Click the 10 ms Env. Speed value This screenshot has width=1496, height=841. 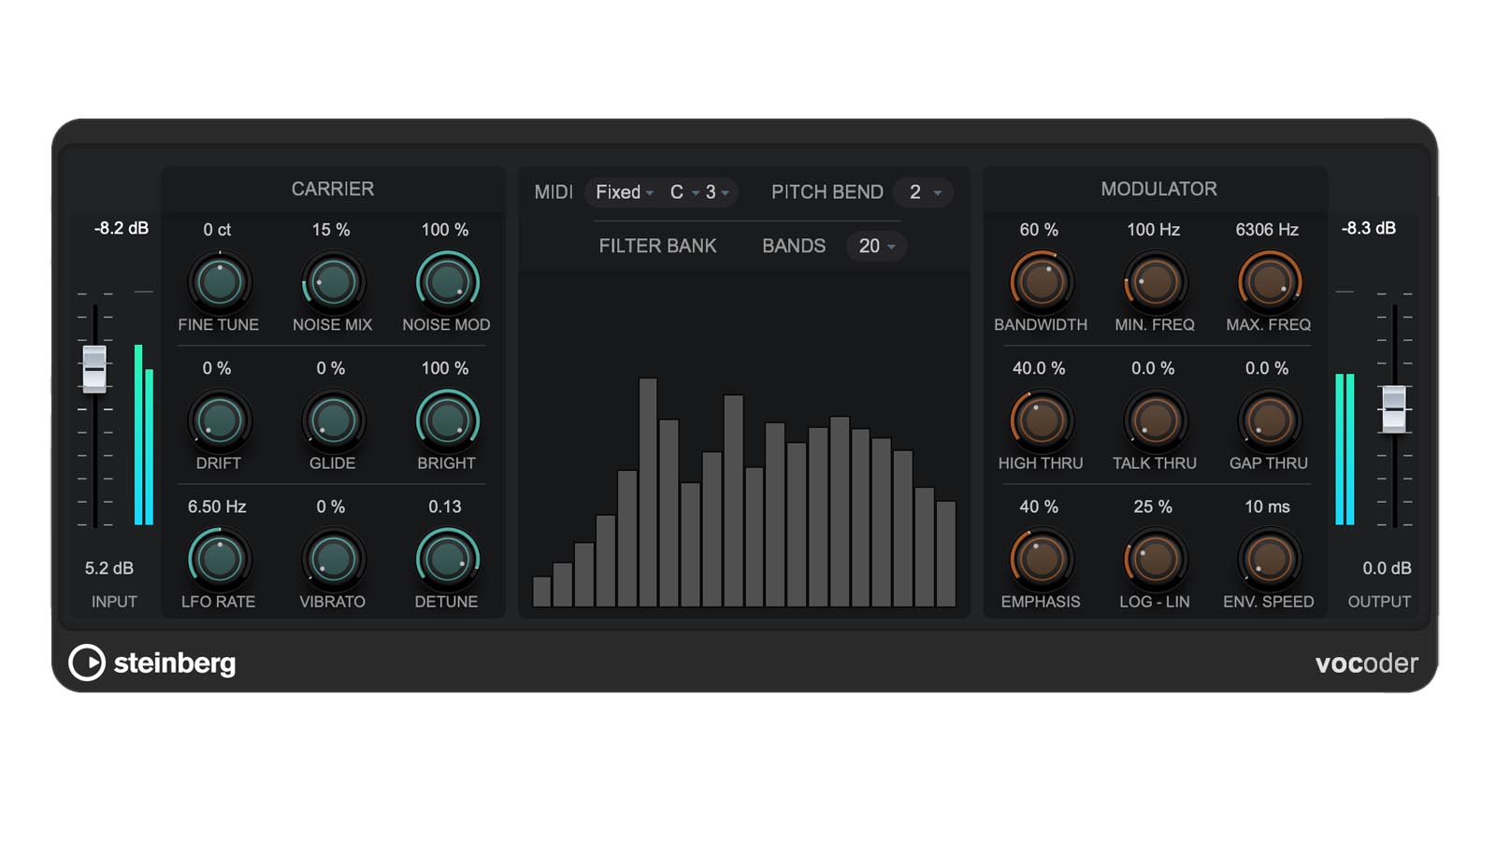(x=1267, y=506)
